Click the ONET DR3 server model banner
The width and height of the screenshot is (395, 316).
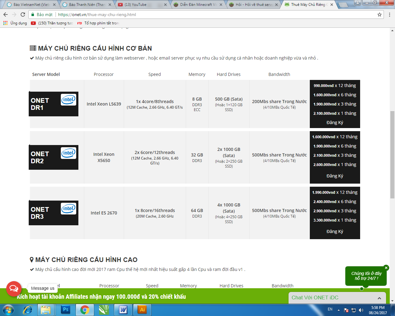(x=53, y=213)
